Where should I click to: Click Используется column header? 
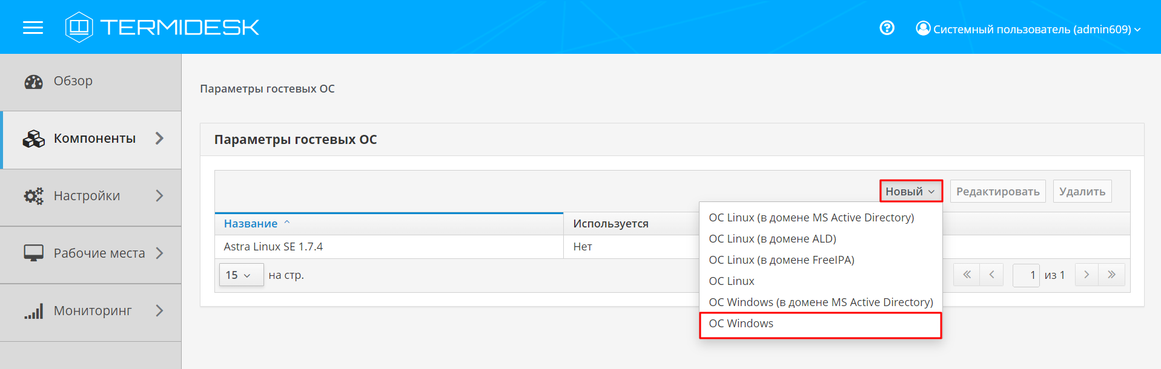click(x=610, y=224)
